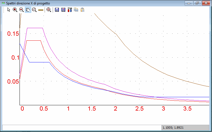The height and width of the screenshot is (132, 212).
Task: Open the settings tools icon
Action: [70, 10]
